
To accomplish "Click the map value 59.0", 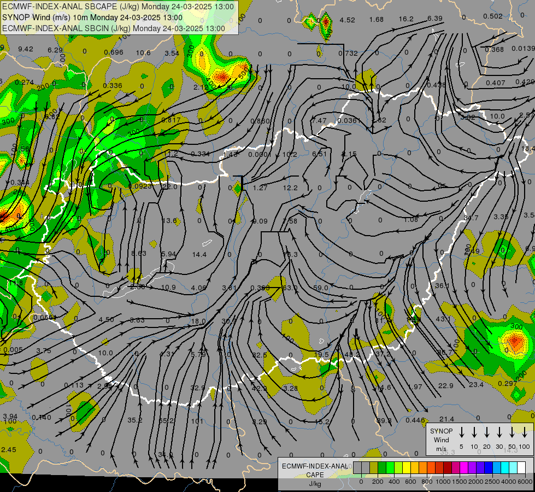I will click(x=321, y=288).
